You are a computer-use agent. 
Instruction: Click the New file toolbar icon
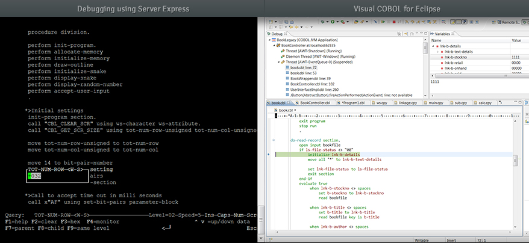coord(271,22)
